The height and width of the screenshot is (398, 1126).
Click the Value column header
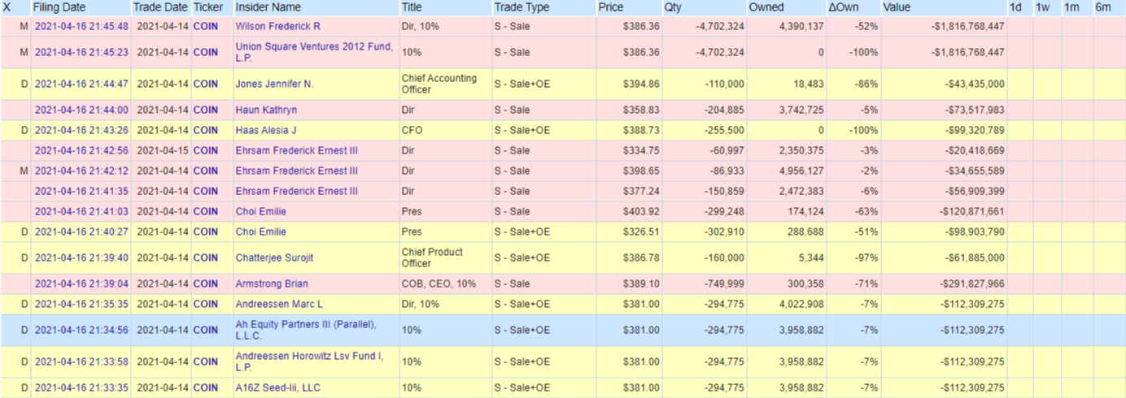[897, 7]
